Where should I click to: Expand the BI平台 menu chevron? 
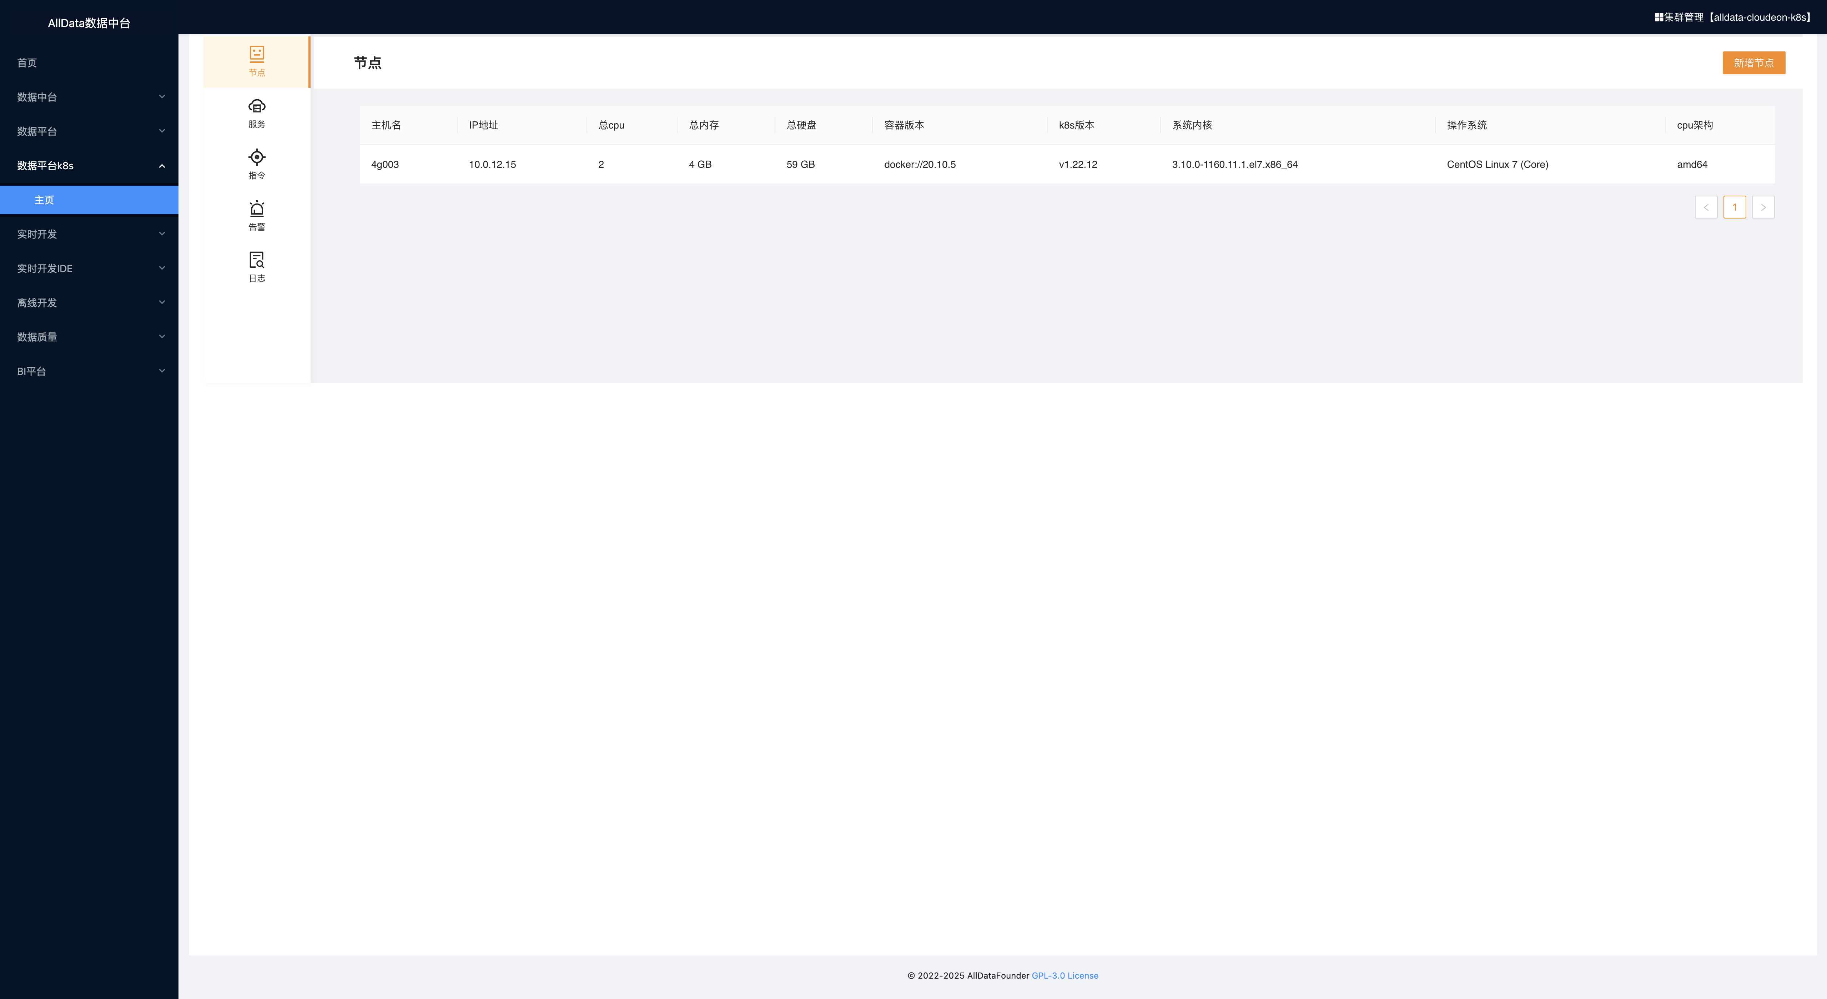(162, 371)
